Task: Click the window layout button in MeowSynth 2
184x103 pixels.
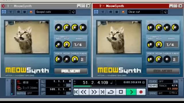Action: (x=103, y=12)
